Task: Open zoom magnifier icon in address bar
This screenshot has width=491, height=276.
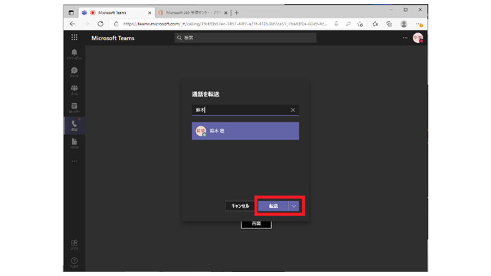Action: [x=348, y=24]
